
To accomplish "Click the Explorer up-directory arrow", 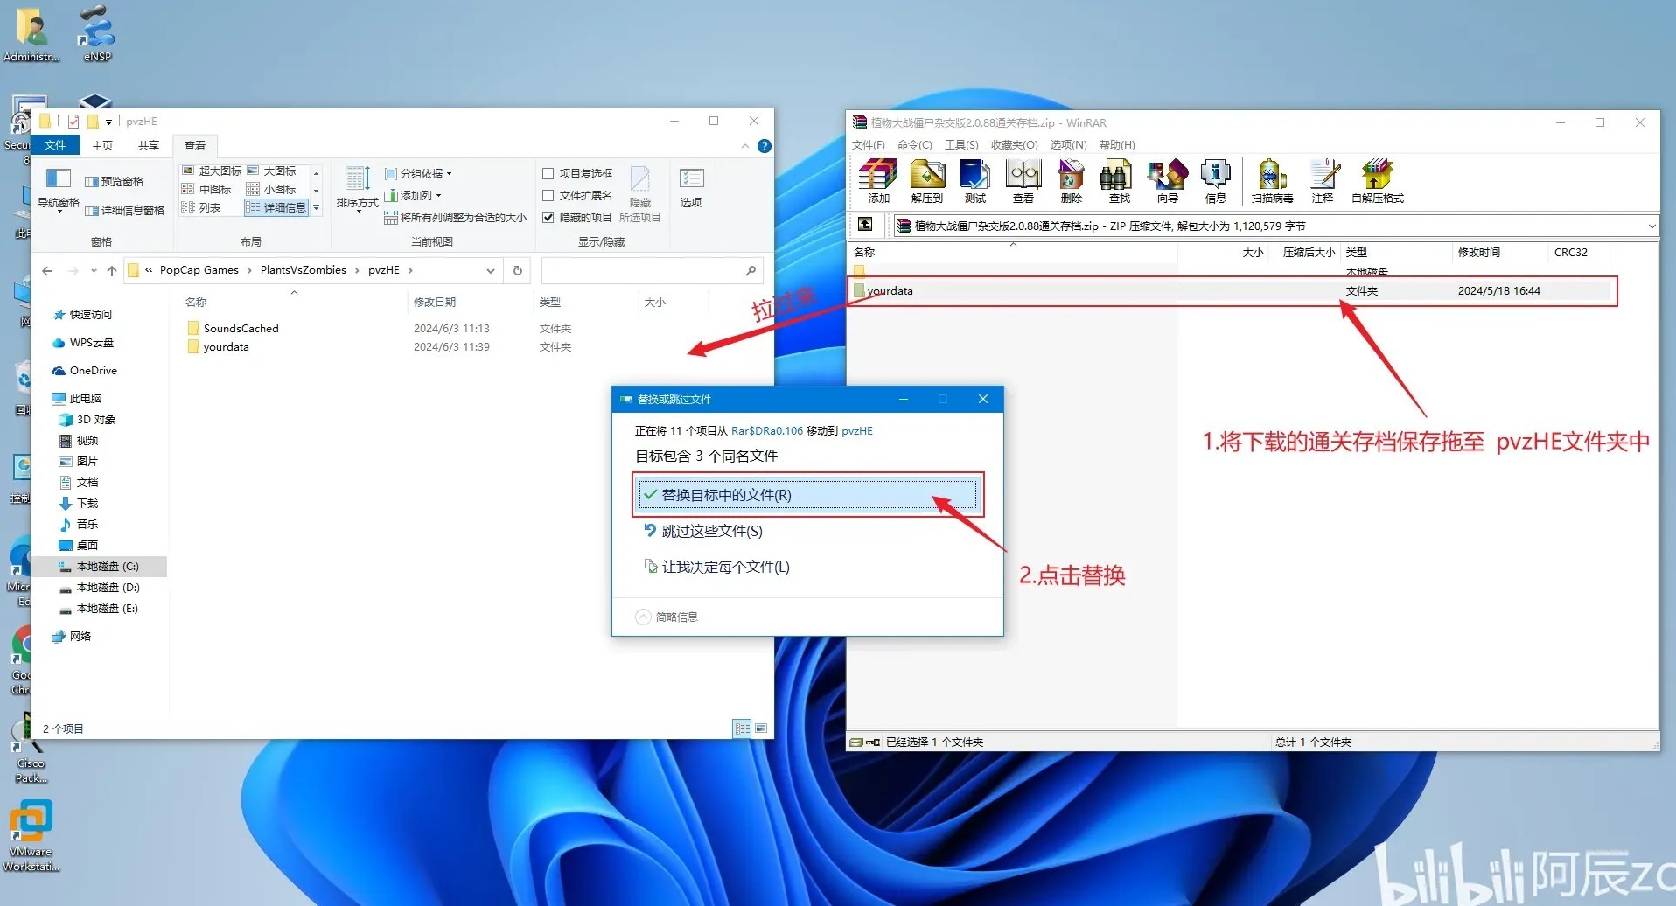I will (x=112, y=271).
